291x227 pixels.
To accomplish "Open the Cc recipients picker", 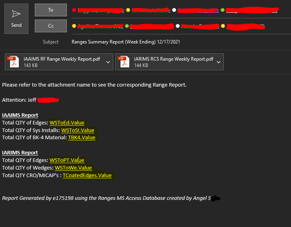I will point(51,26).
